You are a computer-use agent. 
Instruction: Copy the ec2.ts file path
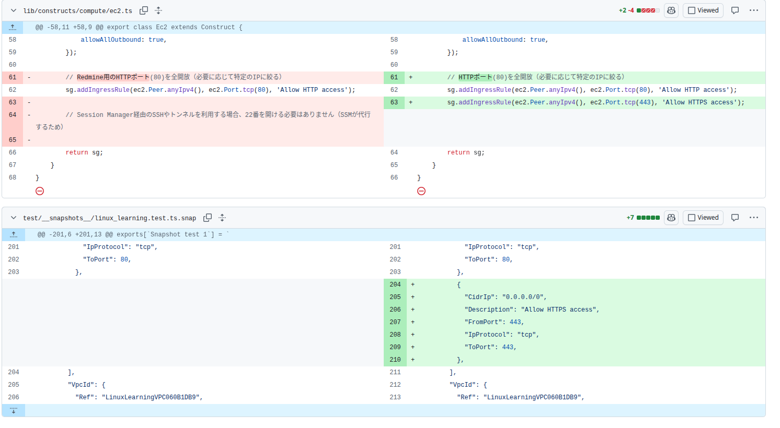pos(144,10)
